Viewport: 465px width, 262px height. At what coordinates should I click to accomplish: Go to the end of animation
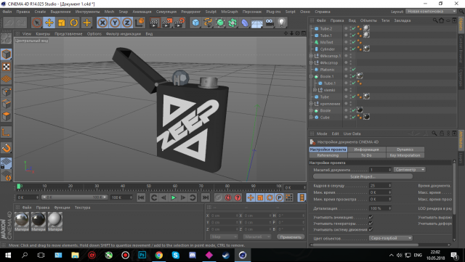tap(205, 197)
